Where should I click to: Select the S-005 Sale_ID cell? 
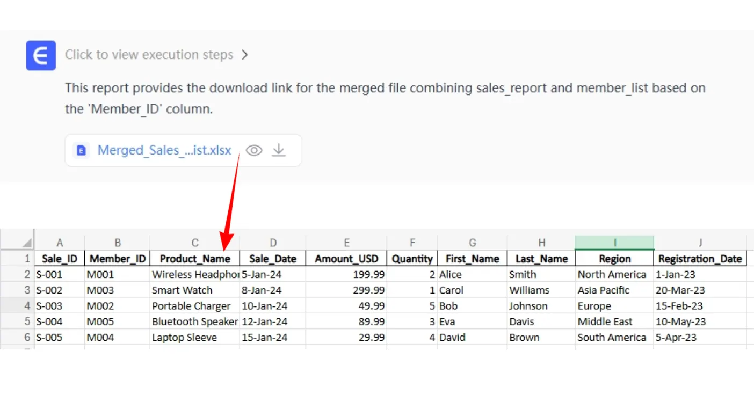click(59, 338)
